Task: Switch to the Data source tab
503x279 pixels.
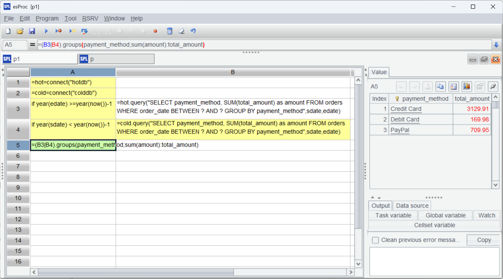Action: click(x=412, y=206)
